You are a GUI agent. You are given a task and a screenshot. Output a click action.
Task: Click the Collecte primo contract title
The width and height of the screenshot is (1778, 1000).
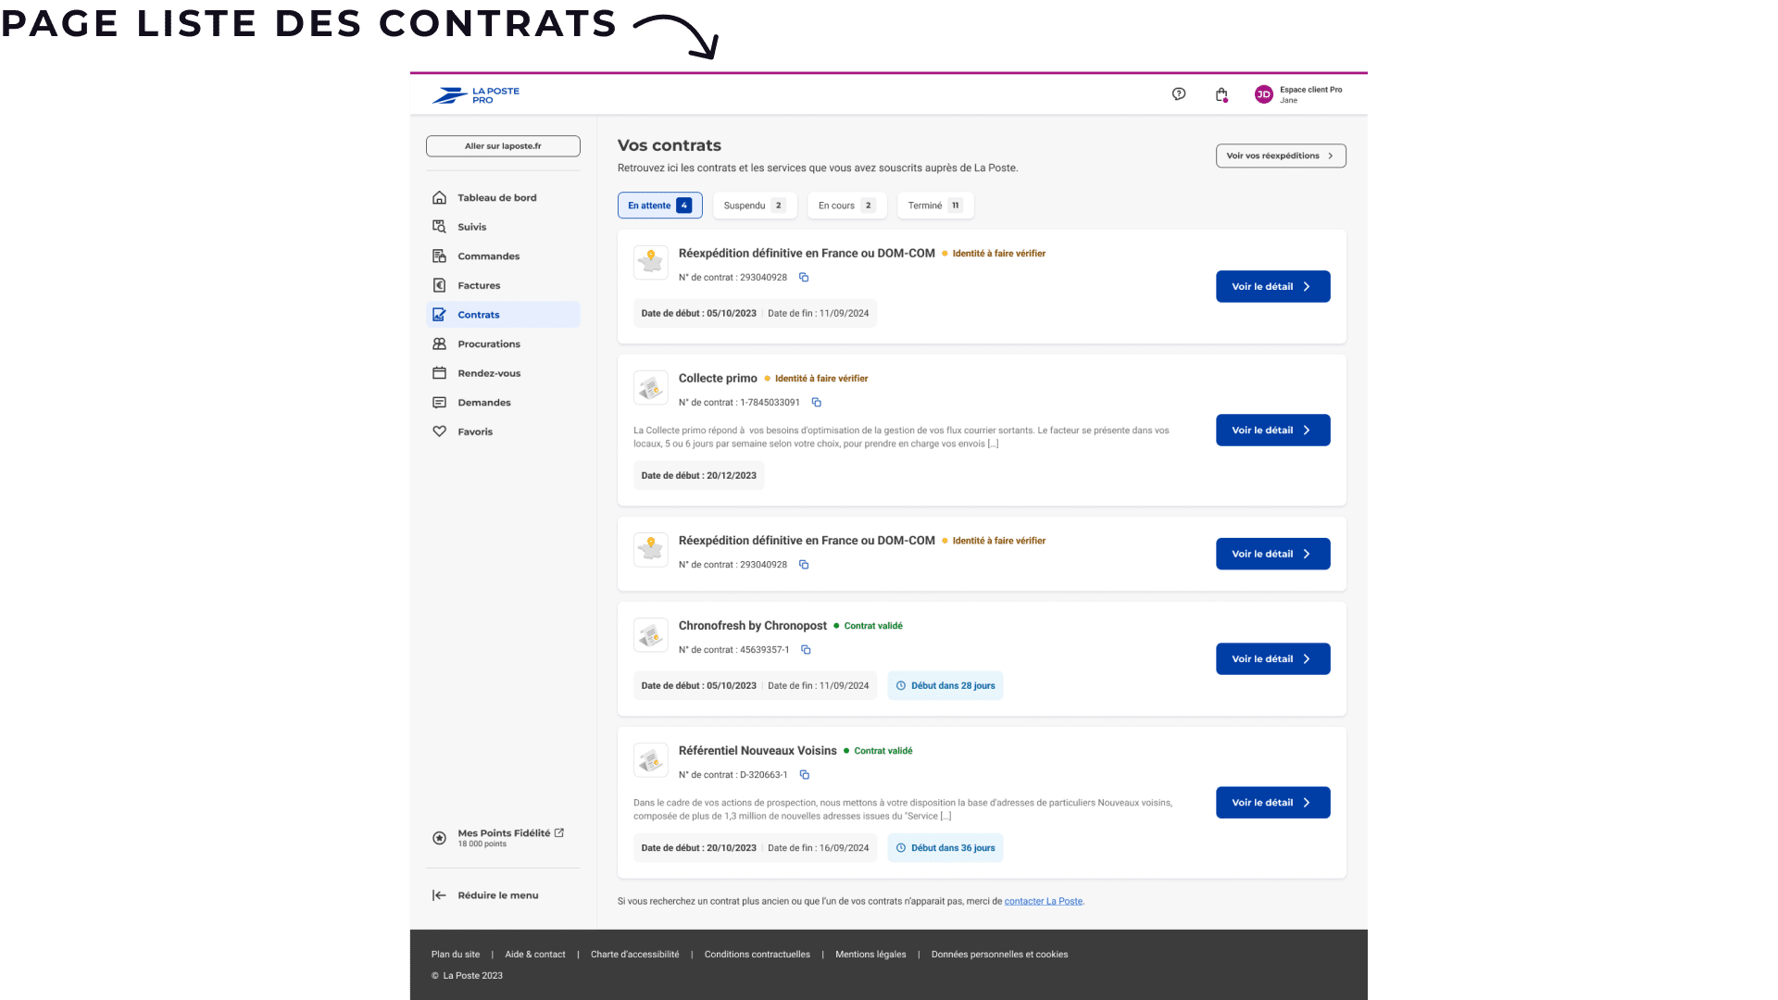pos(718,379)
